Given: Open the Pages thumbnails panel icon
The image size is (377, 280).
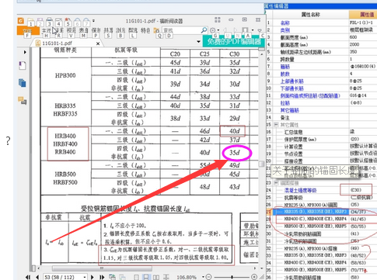Looking at the screenshot, I should [x=23, y=83].
